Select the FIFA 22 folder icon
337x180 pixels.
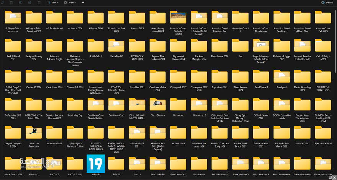click(116, 164)
